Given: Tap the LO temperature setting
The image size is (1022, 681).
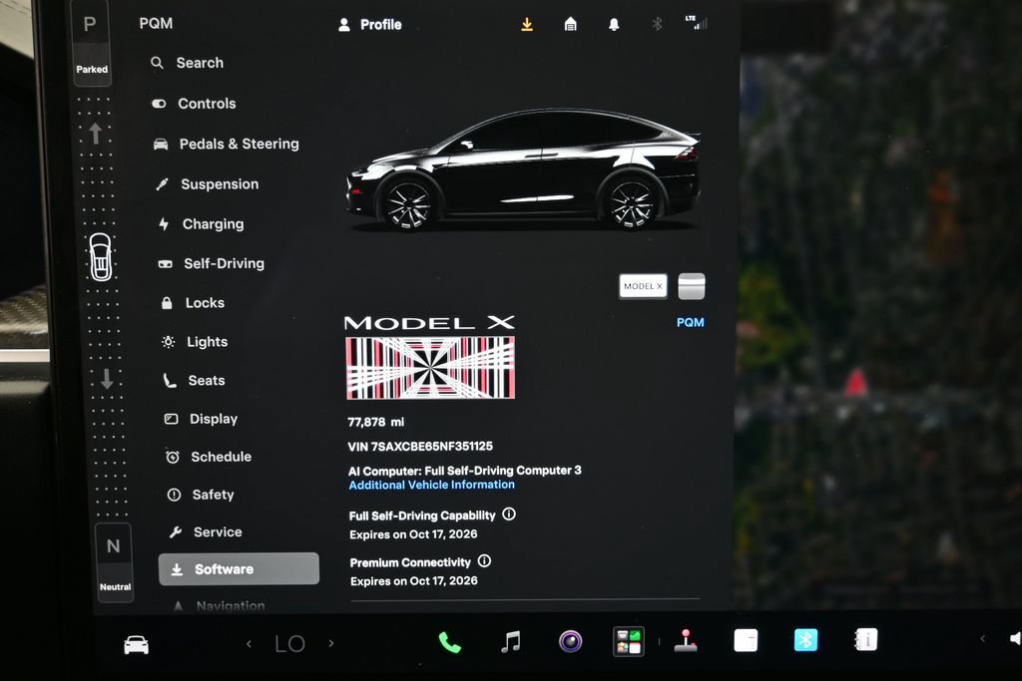Looking at the screenshot, I should point(290,644).
